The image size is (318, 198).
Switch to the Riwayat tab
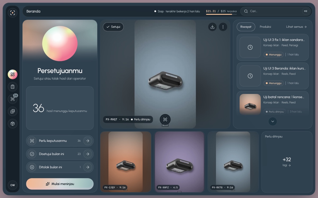click(246, 27)
